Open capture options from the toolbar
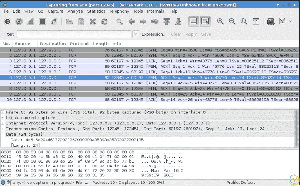Image resolution: width=300 pixels, height=186 pixels. [x=19, y=21]
